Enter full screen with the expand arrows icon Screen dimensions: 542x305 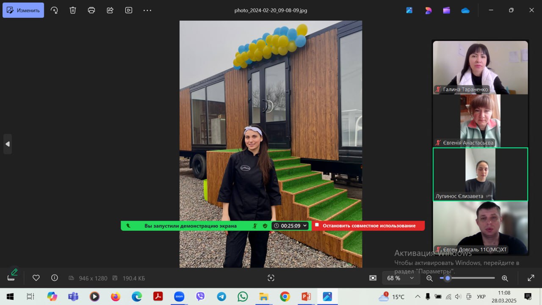pos(531,278)
